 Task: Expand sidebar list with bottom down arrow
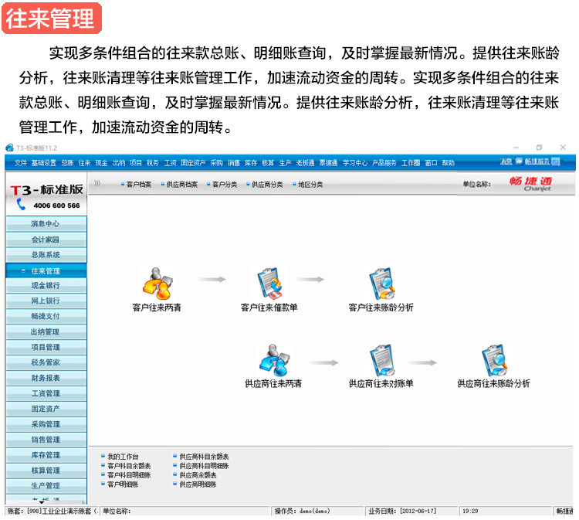(x=46, y=501)
